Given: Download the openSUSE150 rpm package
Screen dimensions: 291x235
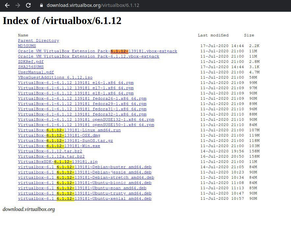Looking at the screenshot, I should coord(86,125).
